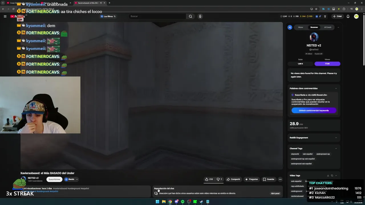Screen dimensions: 365x205
Task: Click the vidIQ trophy icon in header
Action: 325,16
